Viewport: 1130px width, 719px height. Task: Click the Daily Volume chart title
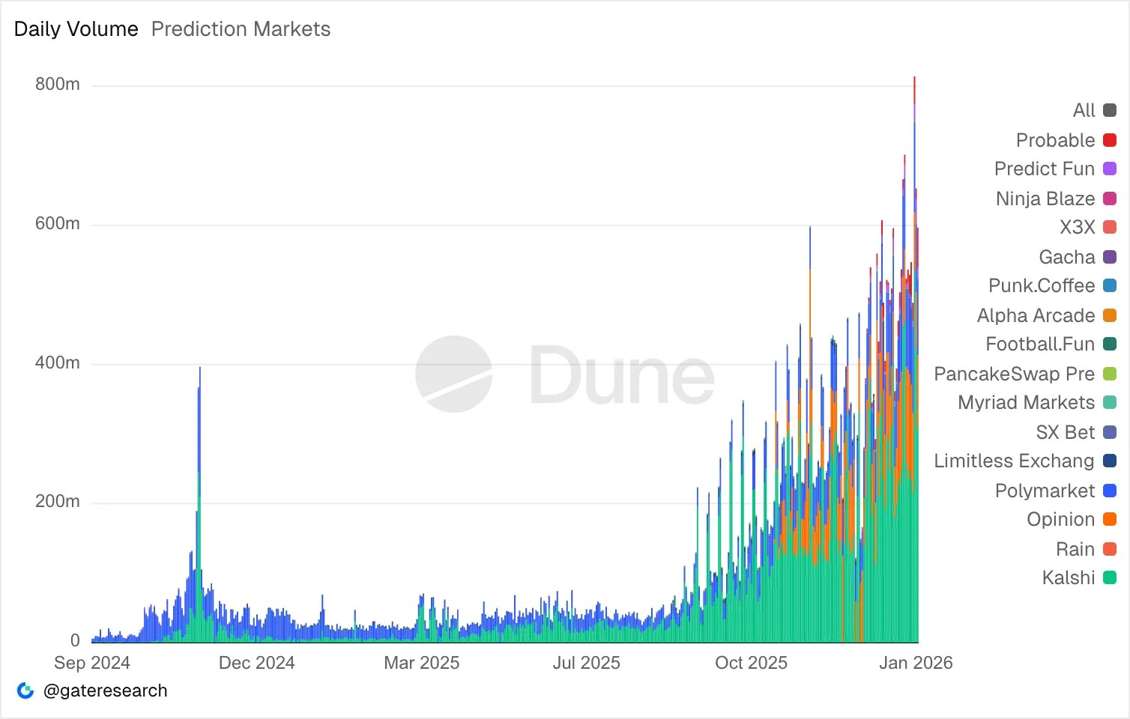[x=76, y=29]
